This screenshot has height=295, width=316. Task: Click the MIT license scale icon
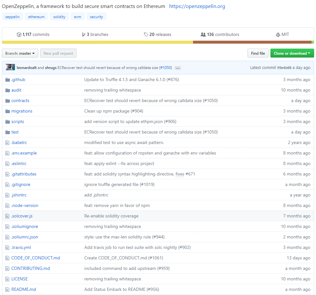pyautogui.click(x=278, y=35)
